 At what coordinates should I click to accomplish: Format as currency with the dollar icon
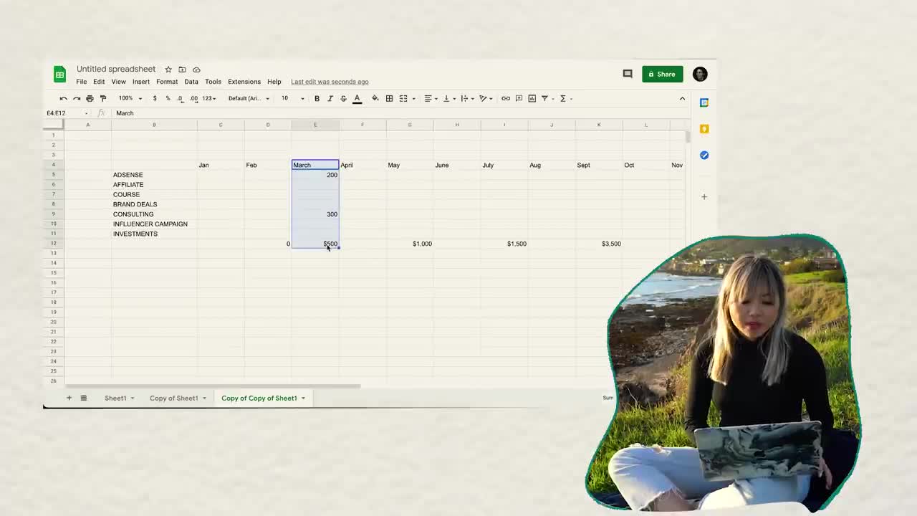pos(155,98)
